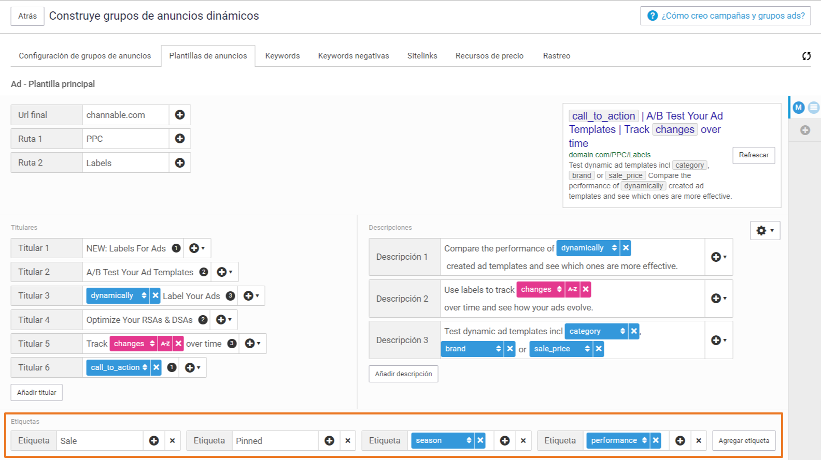Switch to the Keywords tab
This screenshot has width=821, height=460.
282,56
